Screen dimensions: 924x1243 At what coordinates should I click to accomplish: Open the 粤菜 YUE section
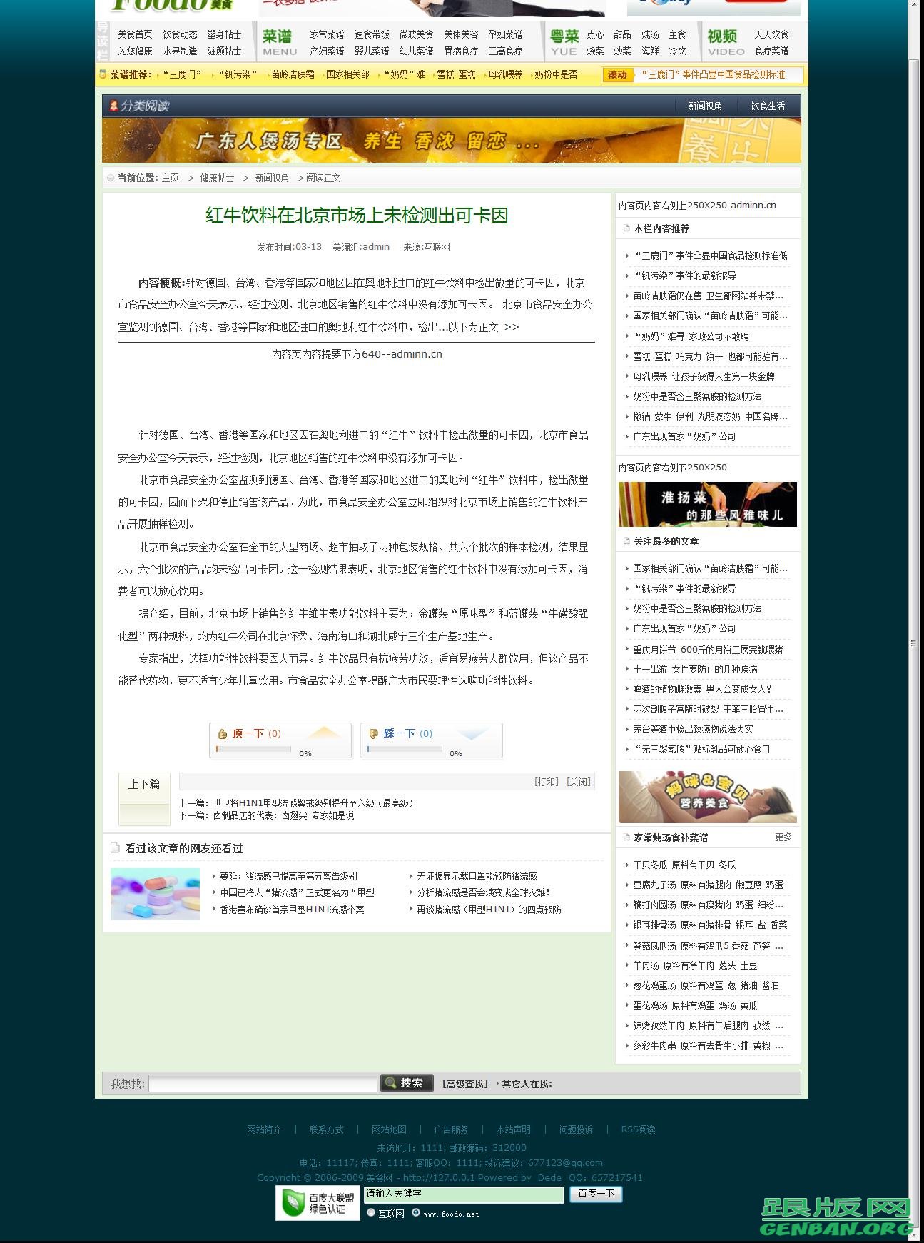(564, 42)
